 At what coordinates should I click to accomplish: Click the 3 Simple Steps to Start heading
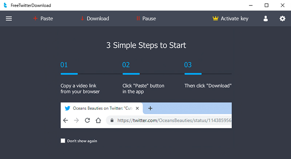click(x=146, y=45)
